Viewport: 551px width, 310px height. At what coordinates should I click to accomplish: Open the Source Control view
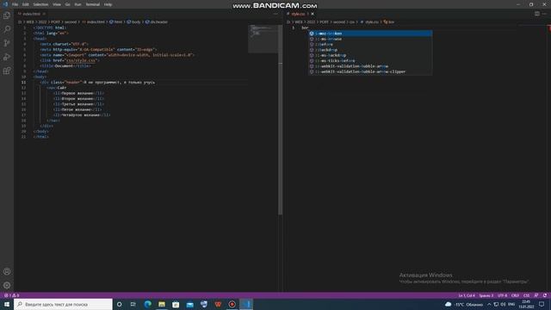click(x=7, y=43)
